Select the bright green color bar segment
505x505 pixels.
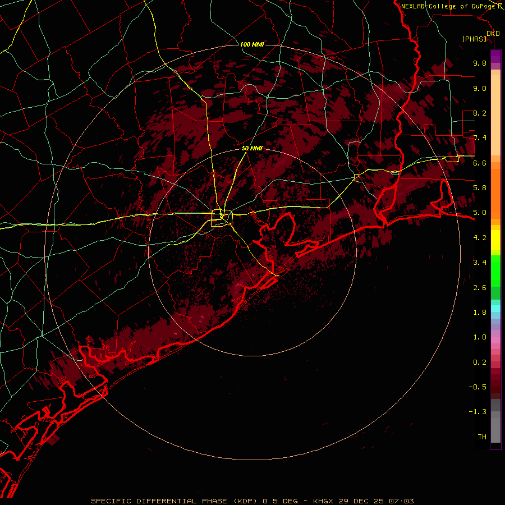(495, 270)
